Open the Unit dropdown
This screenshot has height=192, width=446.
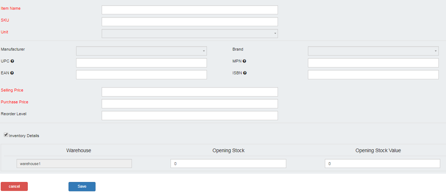coord(190,34)
